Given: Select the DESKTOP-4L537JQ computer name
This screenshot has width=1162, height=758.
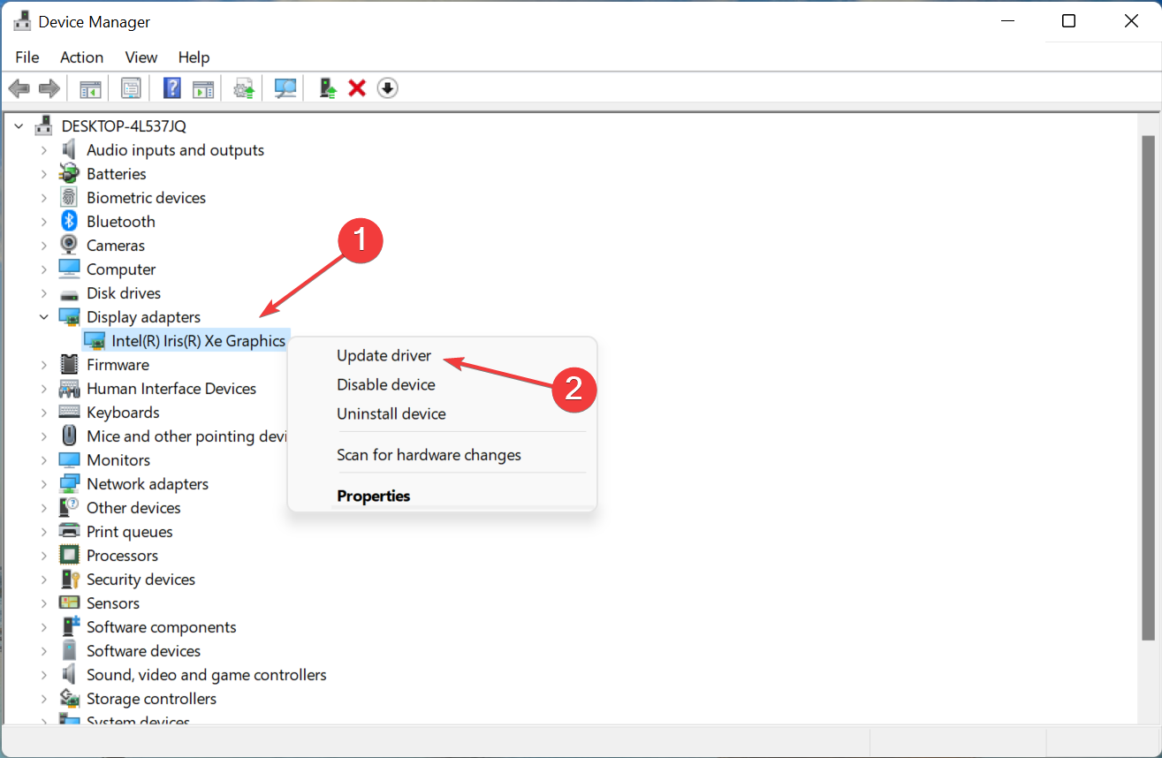Looking at the screenshot, I should pyautogui.click(x=124, y=126).
